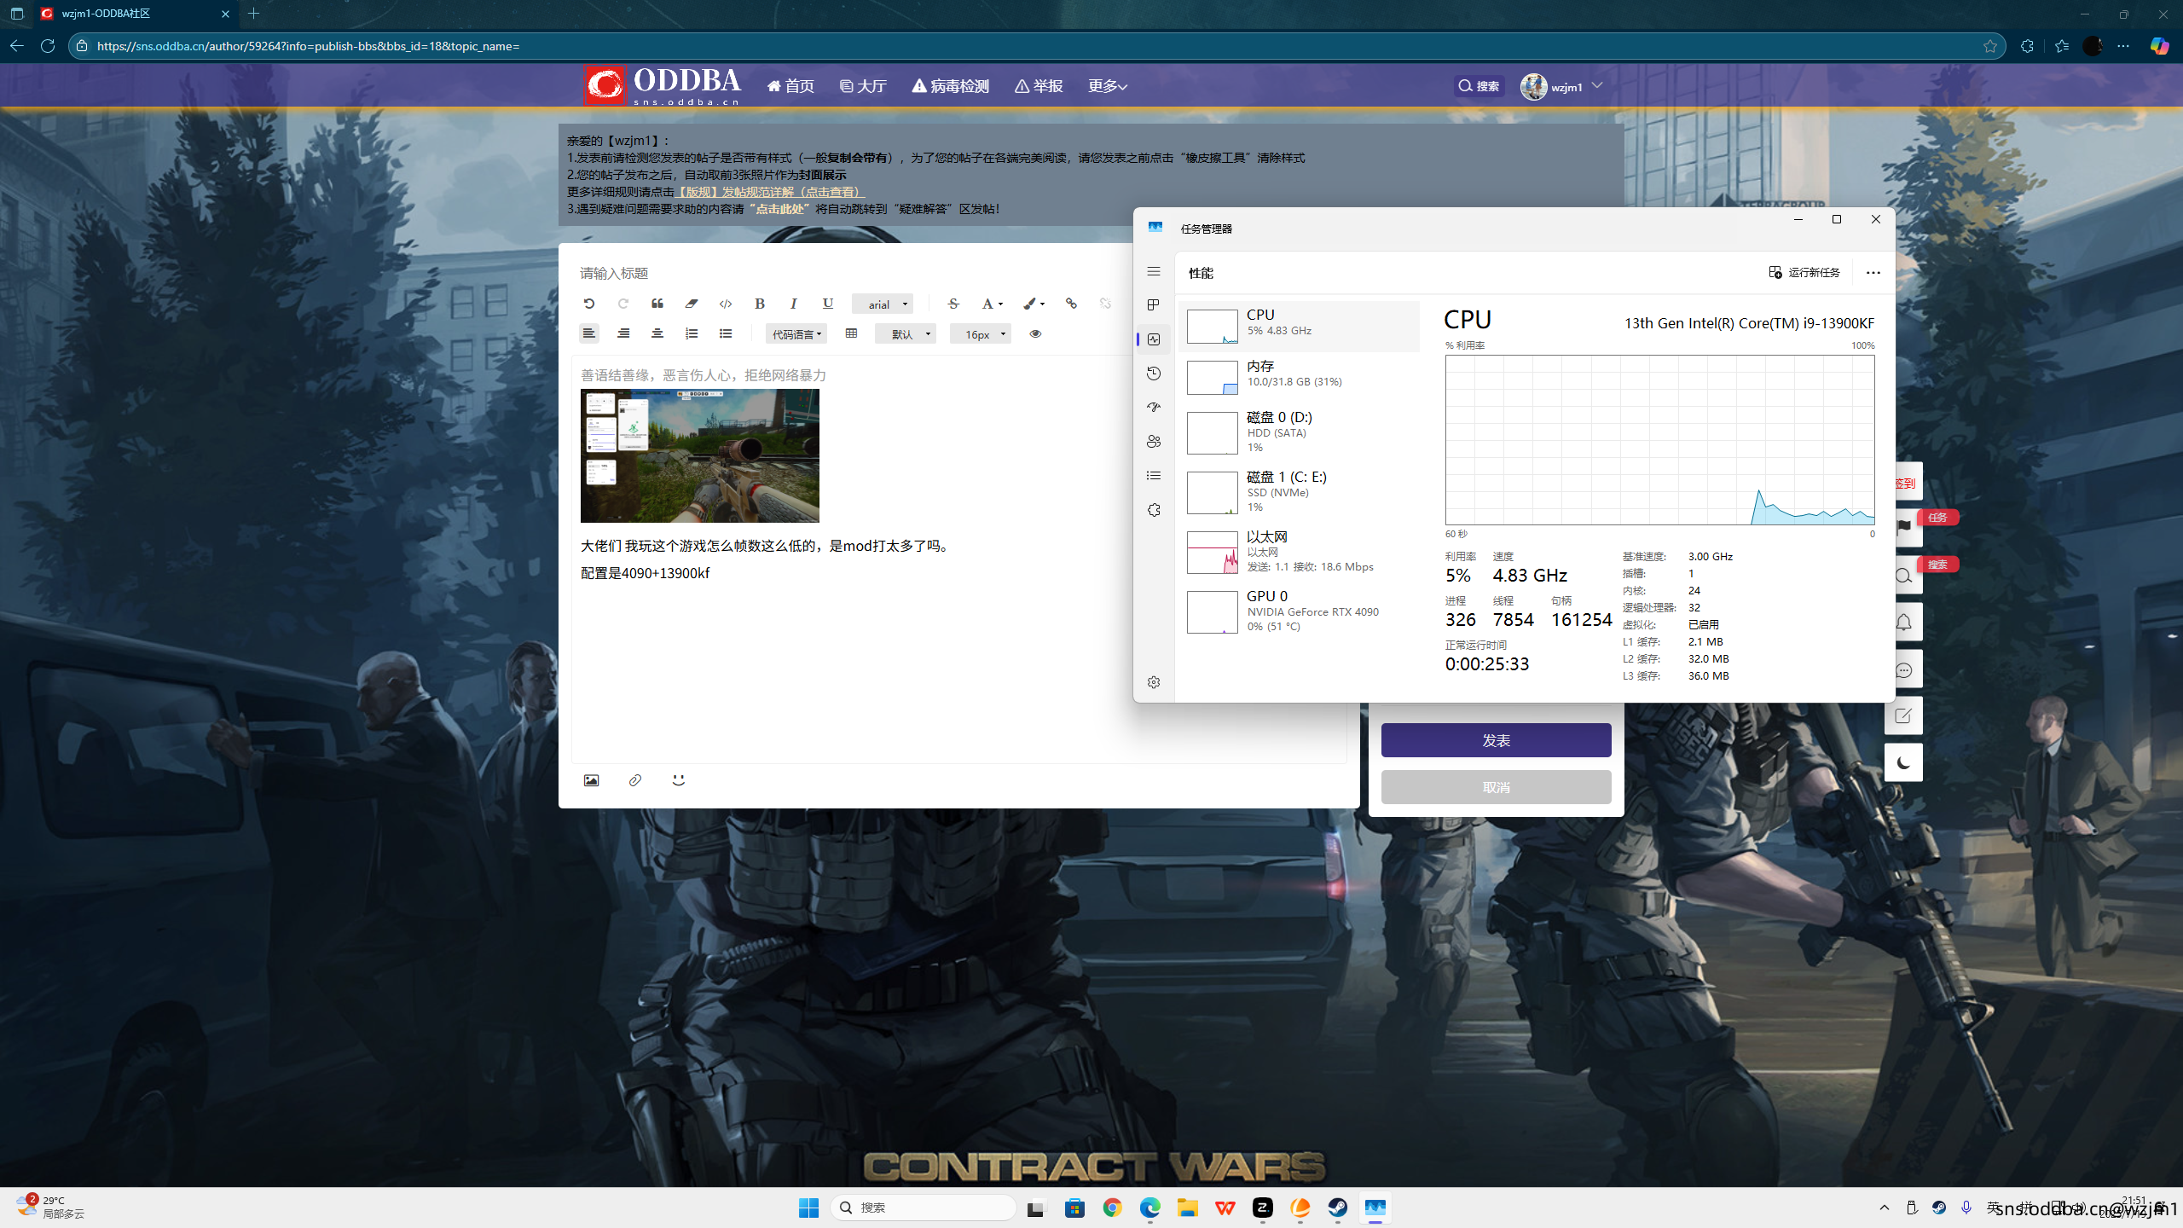
Task: Select the 以太网 performance entry
Action: click(x=1299, y=551)
